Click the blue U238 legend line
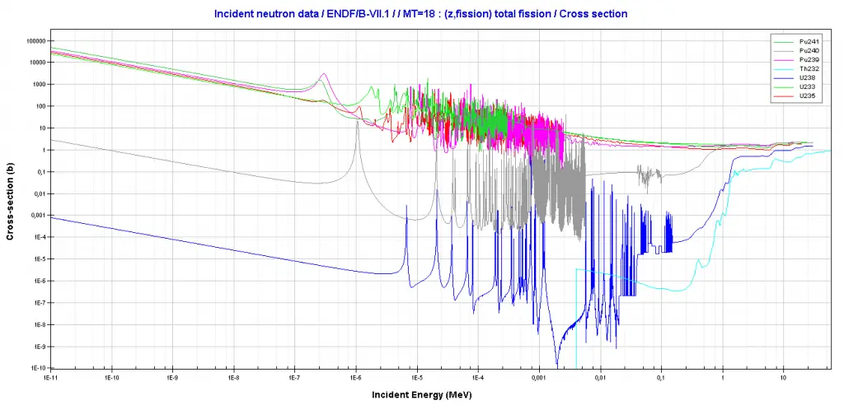Viewport: 844px width, 405px height. 783,78
